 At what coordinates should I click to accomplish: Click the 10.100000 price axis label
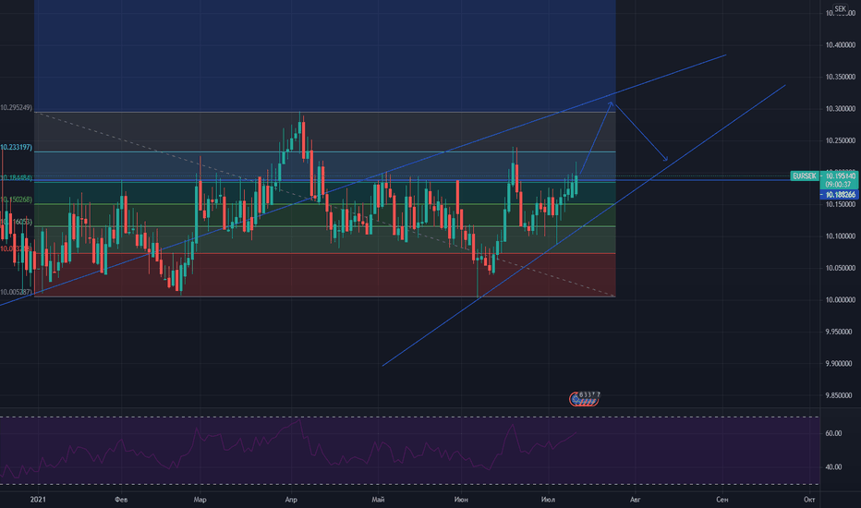pos(840,236)
